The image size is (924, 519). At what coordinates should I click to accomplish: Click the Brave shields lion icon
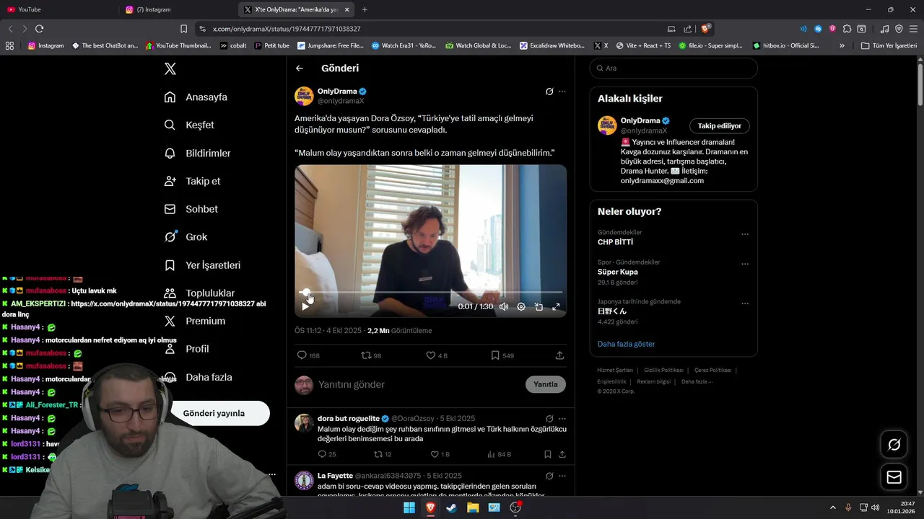coord(706,29)
